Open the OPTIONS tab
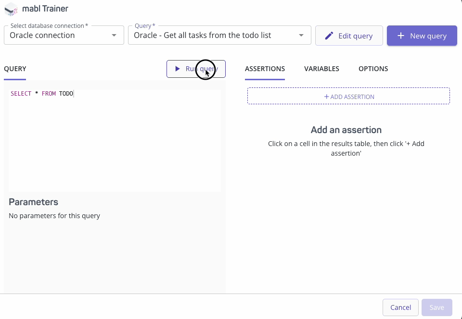 373,69
